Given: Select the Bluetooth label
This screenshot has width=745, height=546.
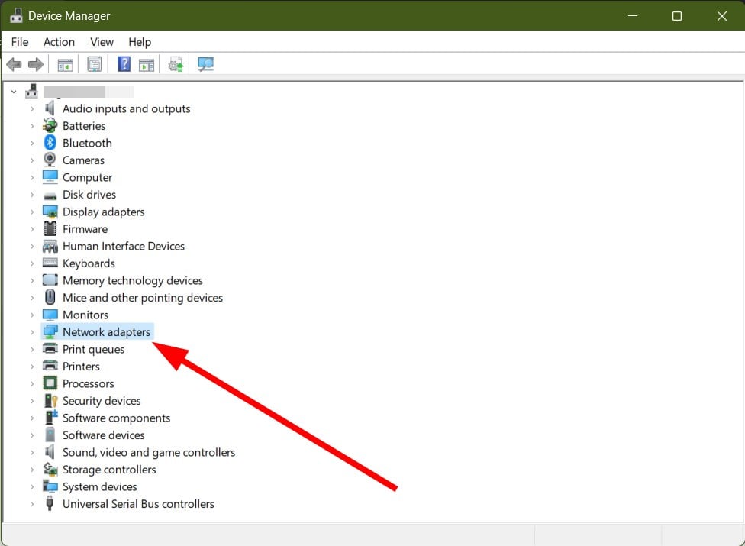Looking at the screenshot, I should (x=88, y=143).
